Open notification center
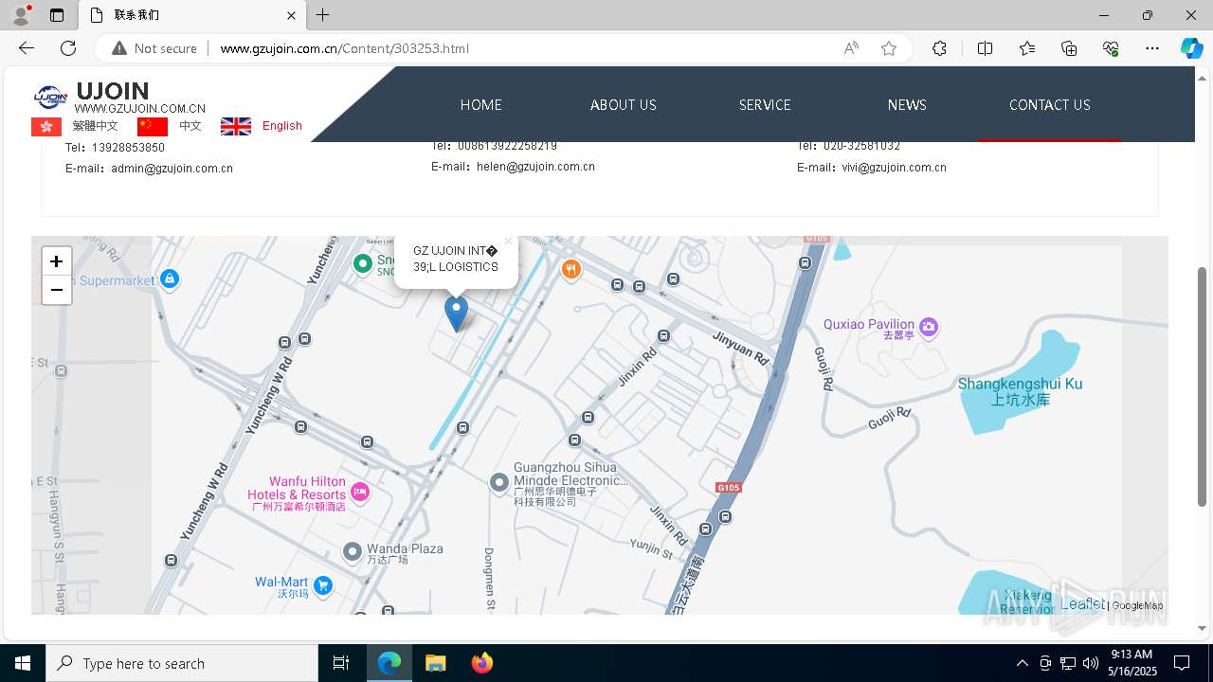This screenshot has width=1213, height=682. coord(1182,663)
